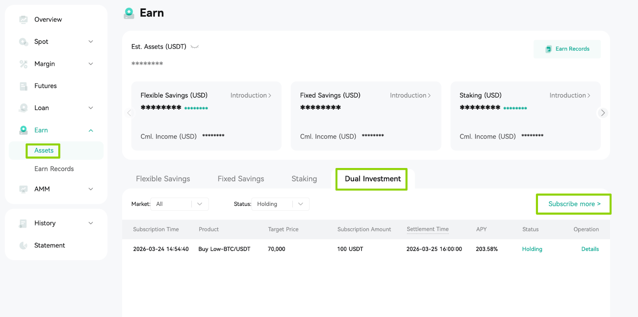The width and height of the screenshot is (638, 317).
Task: Click the Fixed Savings (USD) card title
Action: point(330,96)
